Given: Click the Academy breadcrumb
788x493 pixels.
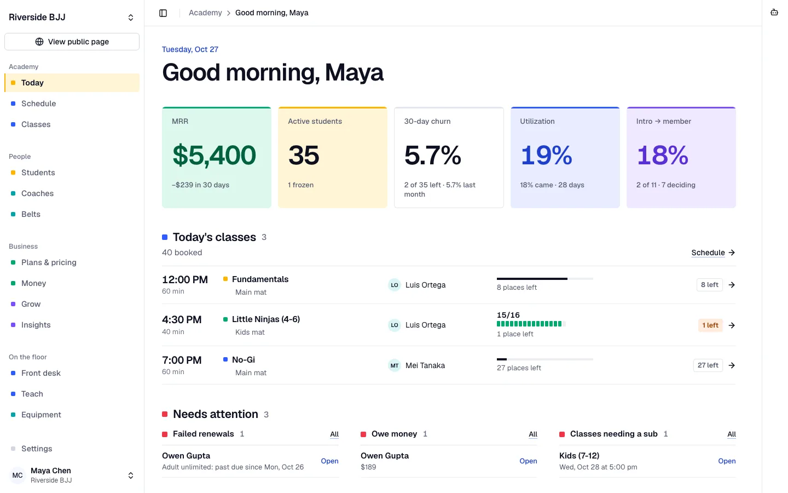Looking at the screenshot, I should [x=205, y=13].
